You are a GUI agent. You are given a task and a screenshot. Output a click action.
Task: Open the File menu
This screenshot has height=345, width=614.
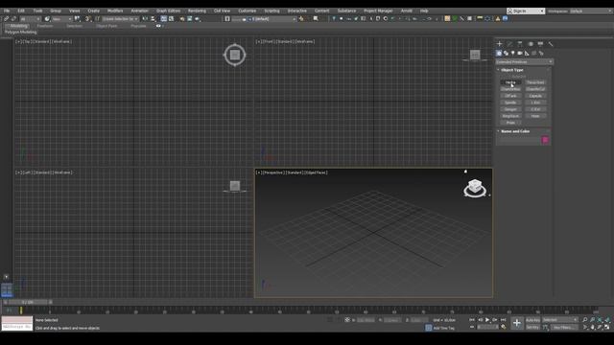(7, 11)
